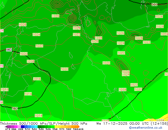Click legend value 522
168x130 pixels.
point(34,129)
